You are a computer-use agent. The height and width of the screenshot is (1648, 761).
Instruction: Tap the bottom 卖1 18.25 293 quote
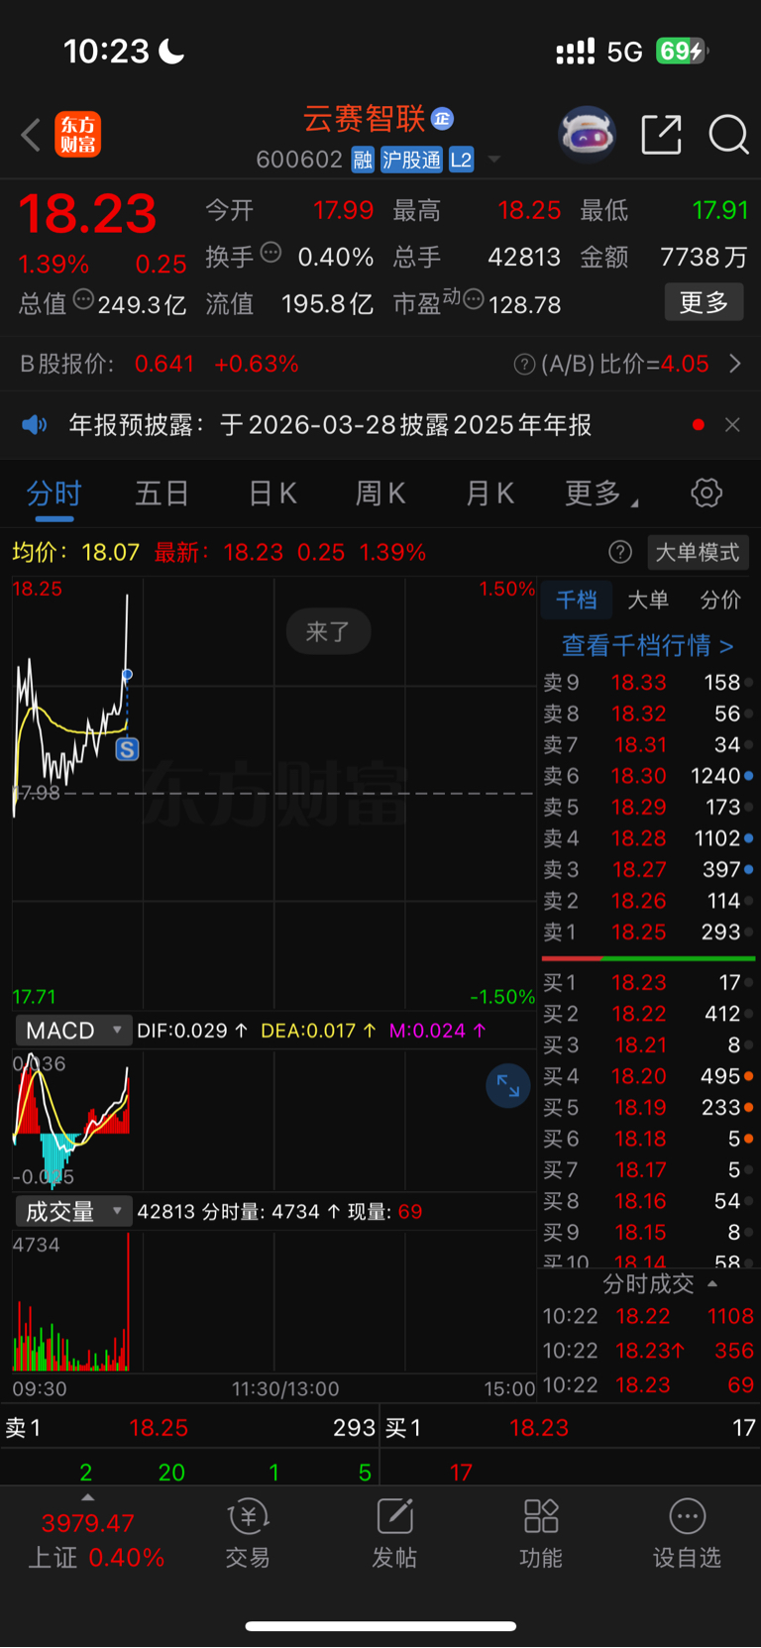pos(190,1428)
